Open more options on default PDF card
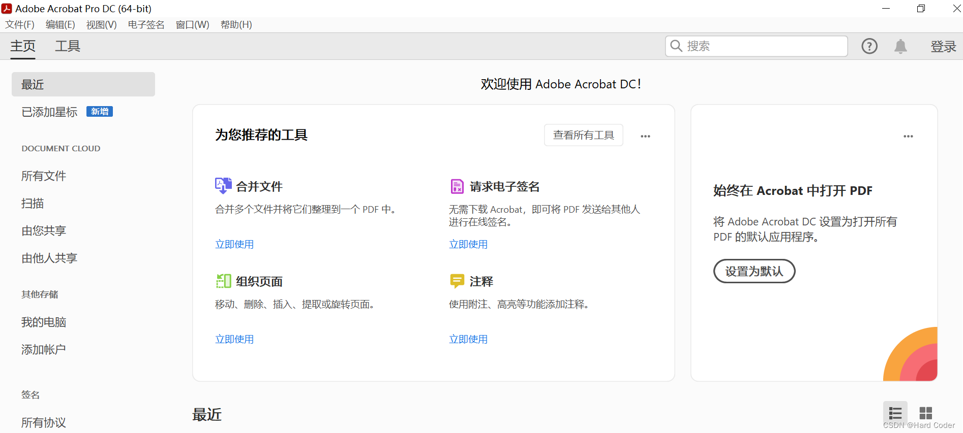Image resolution: width=963 pixels, height=433 pixels. pyautogui.click(x=908, y=136)
